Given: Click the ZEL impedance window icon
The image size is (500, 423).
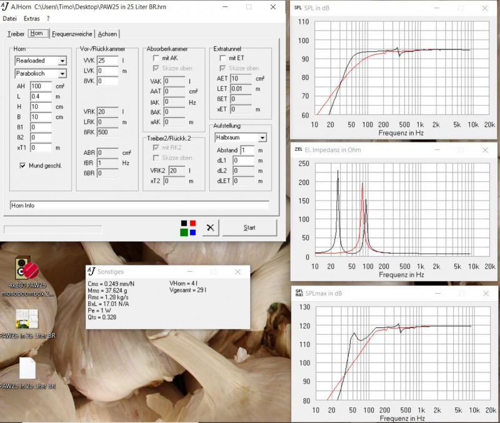Looking at the screenshot, I should [298, 150].
